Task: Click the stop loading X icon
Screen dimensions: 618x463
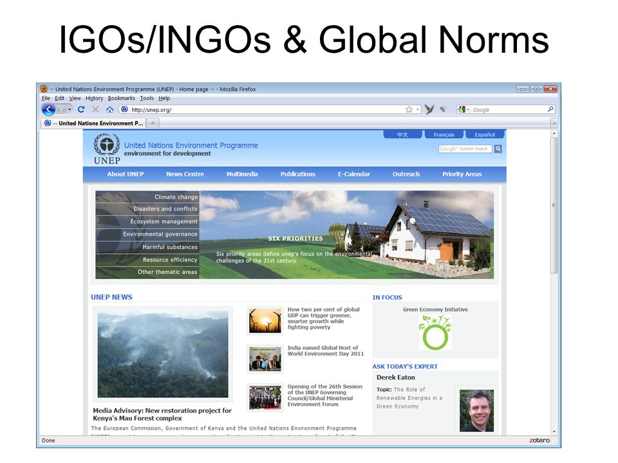Action: (95, 109)
